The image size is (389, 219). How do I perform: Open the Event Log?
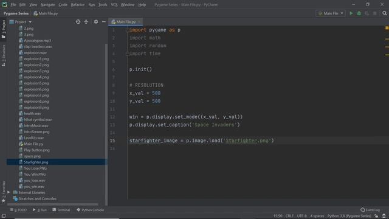pos(370,210)
